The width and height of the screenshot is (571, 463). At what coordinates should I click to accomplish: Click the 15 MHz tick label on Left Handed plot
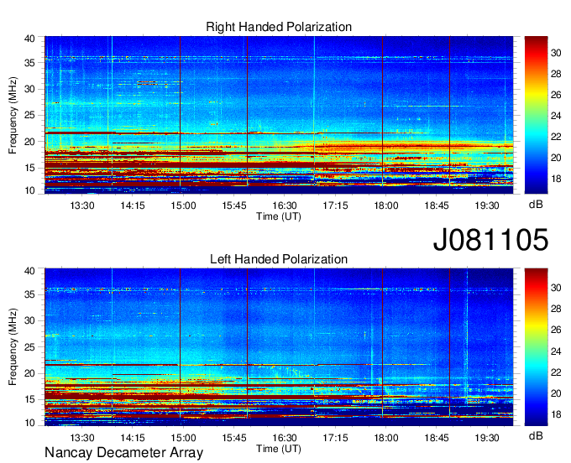(x=29, y=400)
